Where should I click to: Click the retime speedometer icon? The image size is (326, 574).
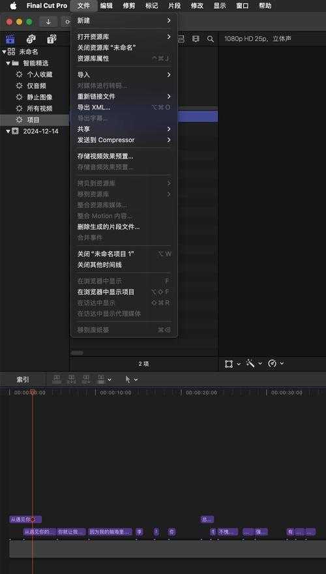coord(272,363)
